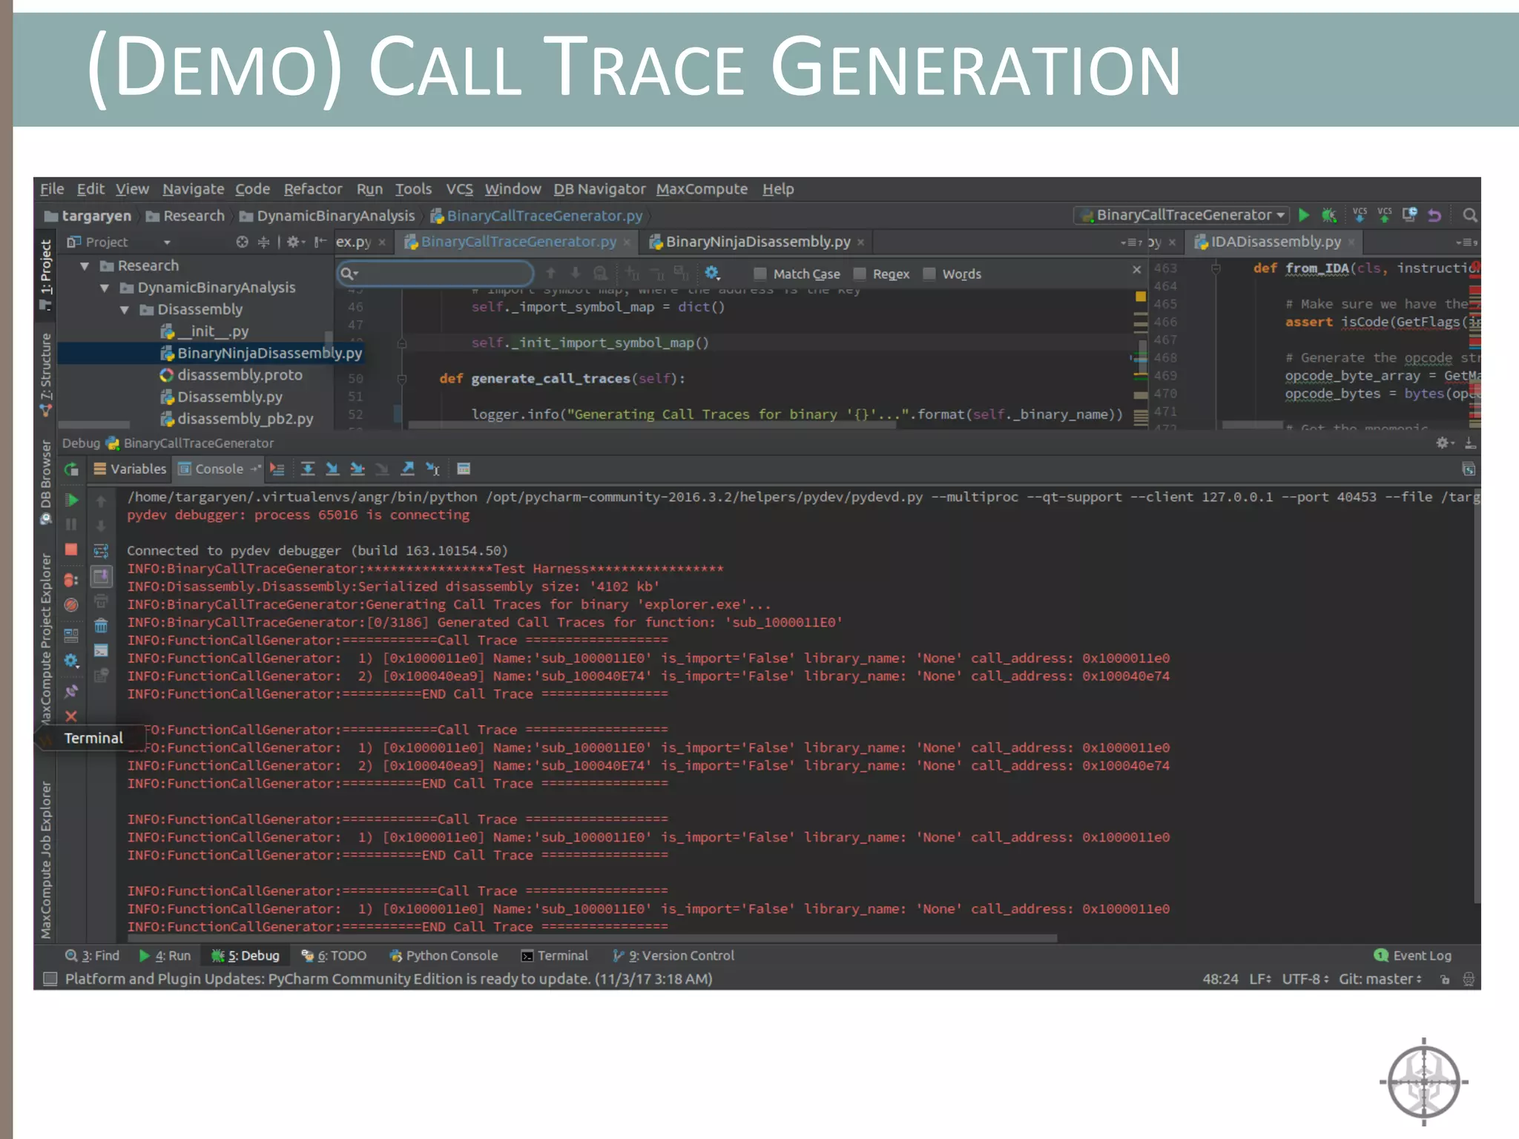Open the Terminal tool window button
The width and height of the screenshot is (1519, 1139).
pos(555,956)
